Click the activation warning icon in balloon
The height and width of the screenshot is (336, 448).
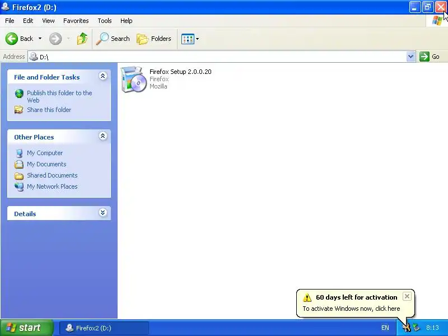tap(307, 297)
